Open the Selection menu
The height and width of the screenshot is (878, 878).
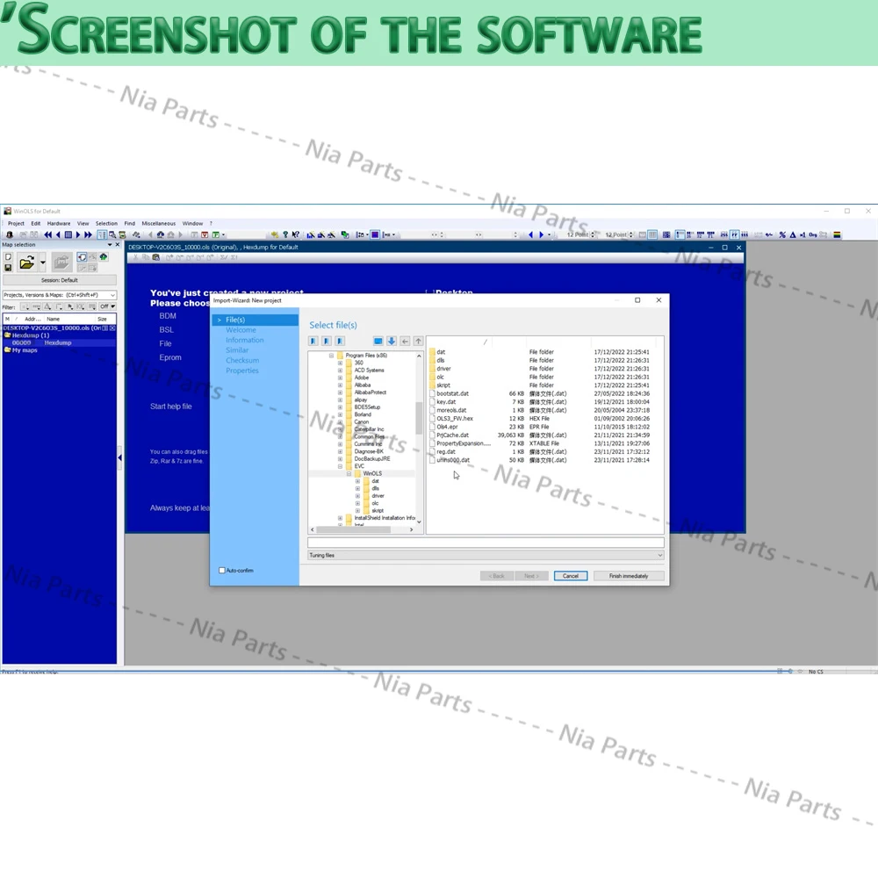pyautogui.click(x=106, y=223)
